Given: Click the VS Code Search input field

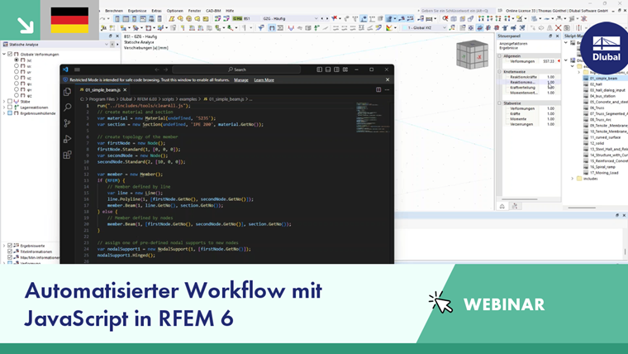Looking at the screenshot, I should pyautogui.click(x=236, y=69).
